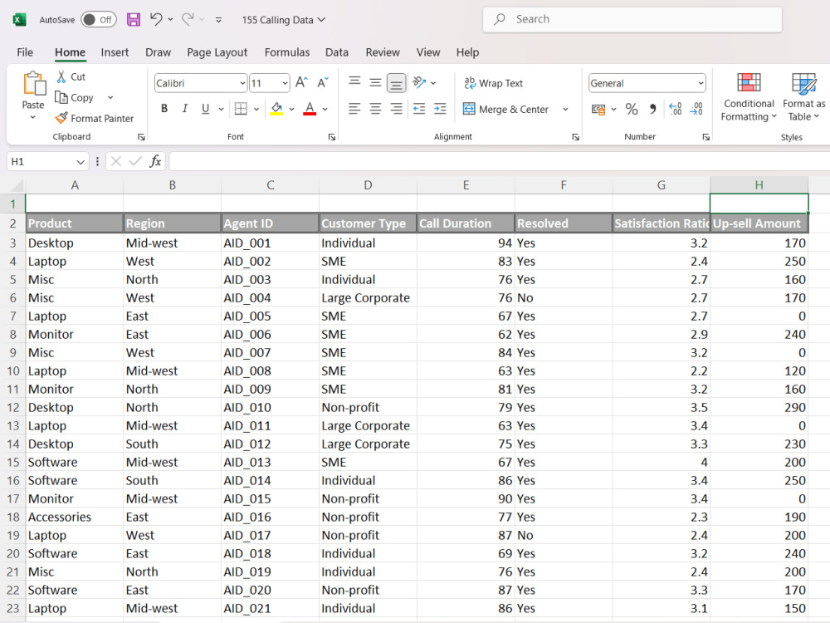Click into the formula bar
This screenshot has height=623, width=830.
[x=497, y=161]
